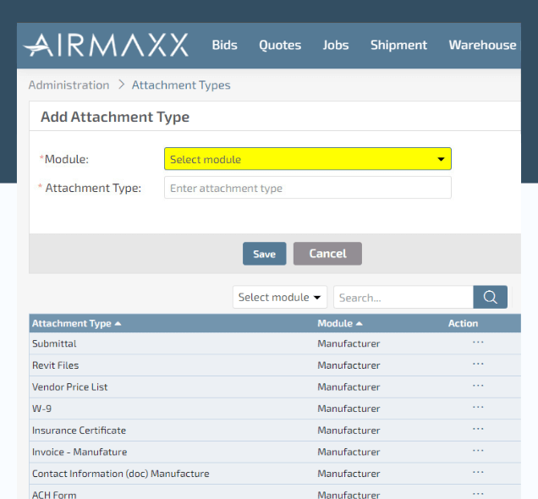
Task: Open action menu for Submittal row
Action: click(478, 343)
